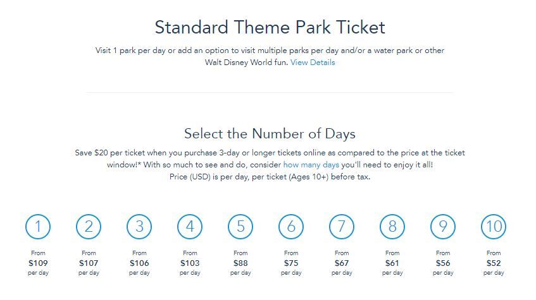Click the Standard Theme Park Ticket heading
This screenshot has height=300, width=536.
270,27
